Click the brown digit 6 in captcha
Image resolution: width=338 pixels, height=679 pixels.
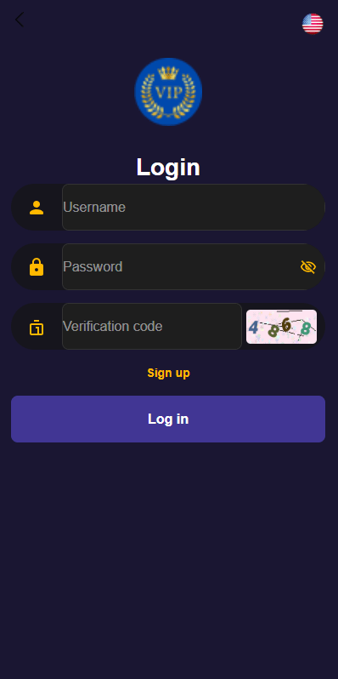[x=286, y=324]
